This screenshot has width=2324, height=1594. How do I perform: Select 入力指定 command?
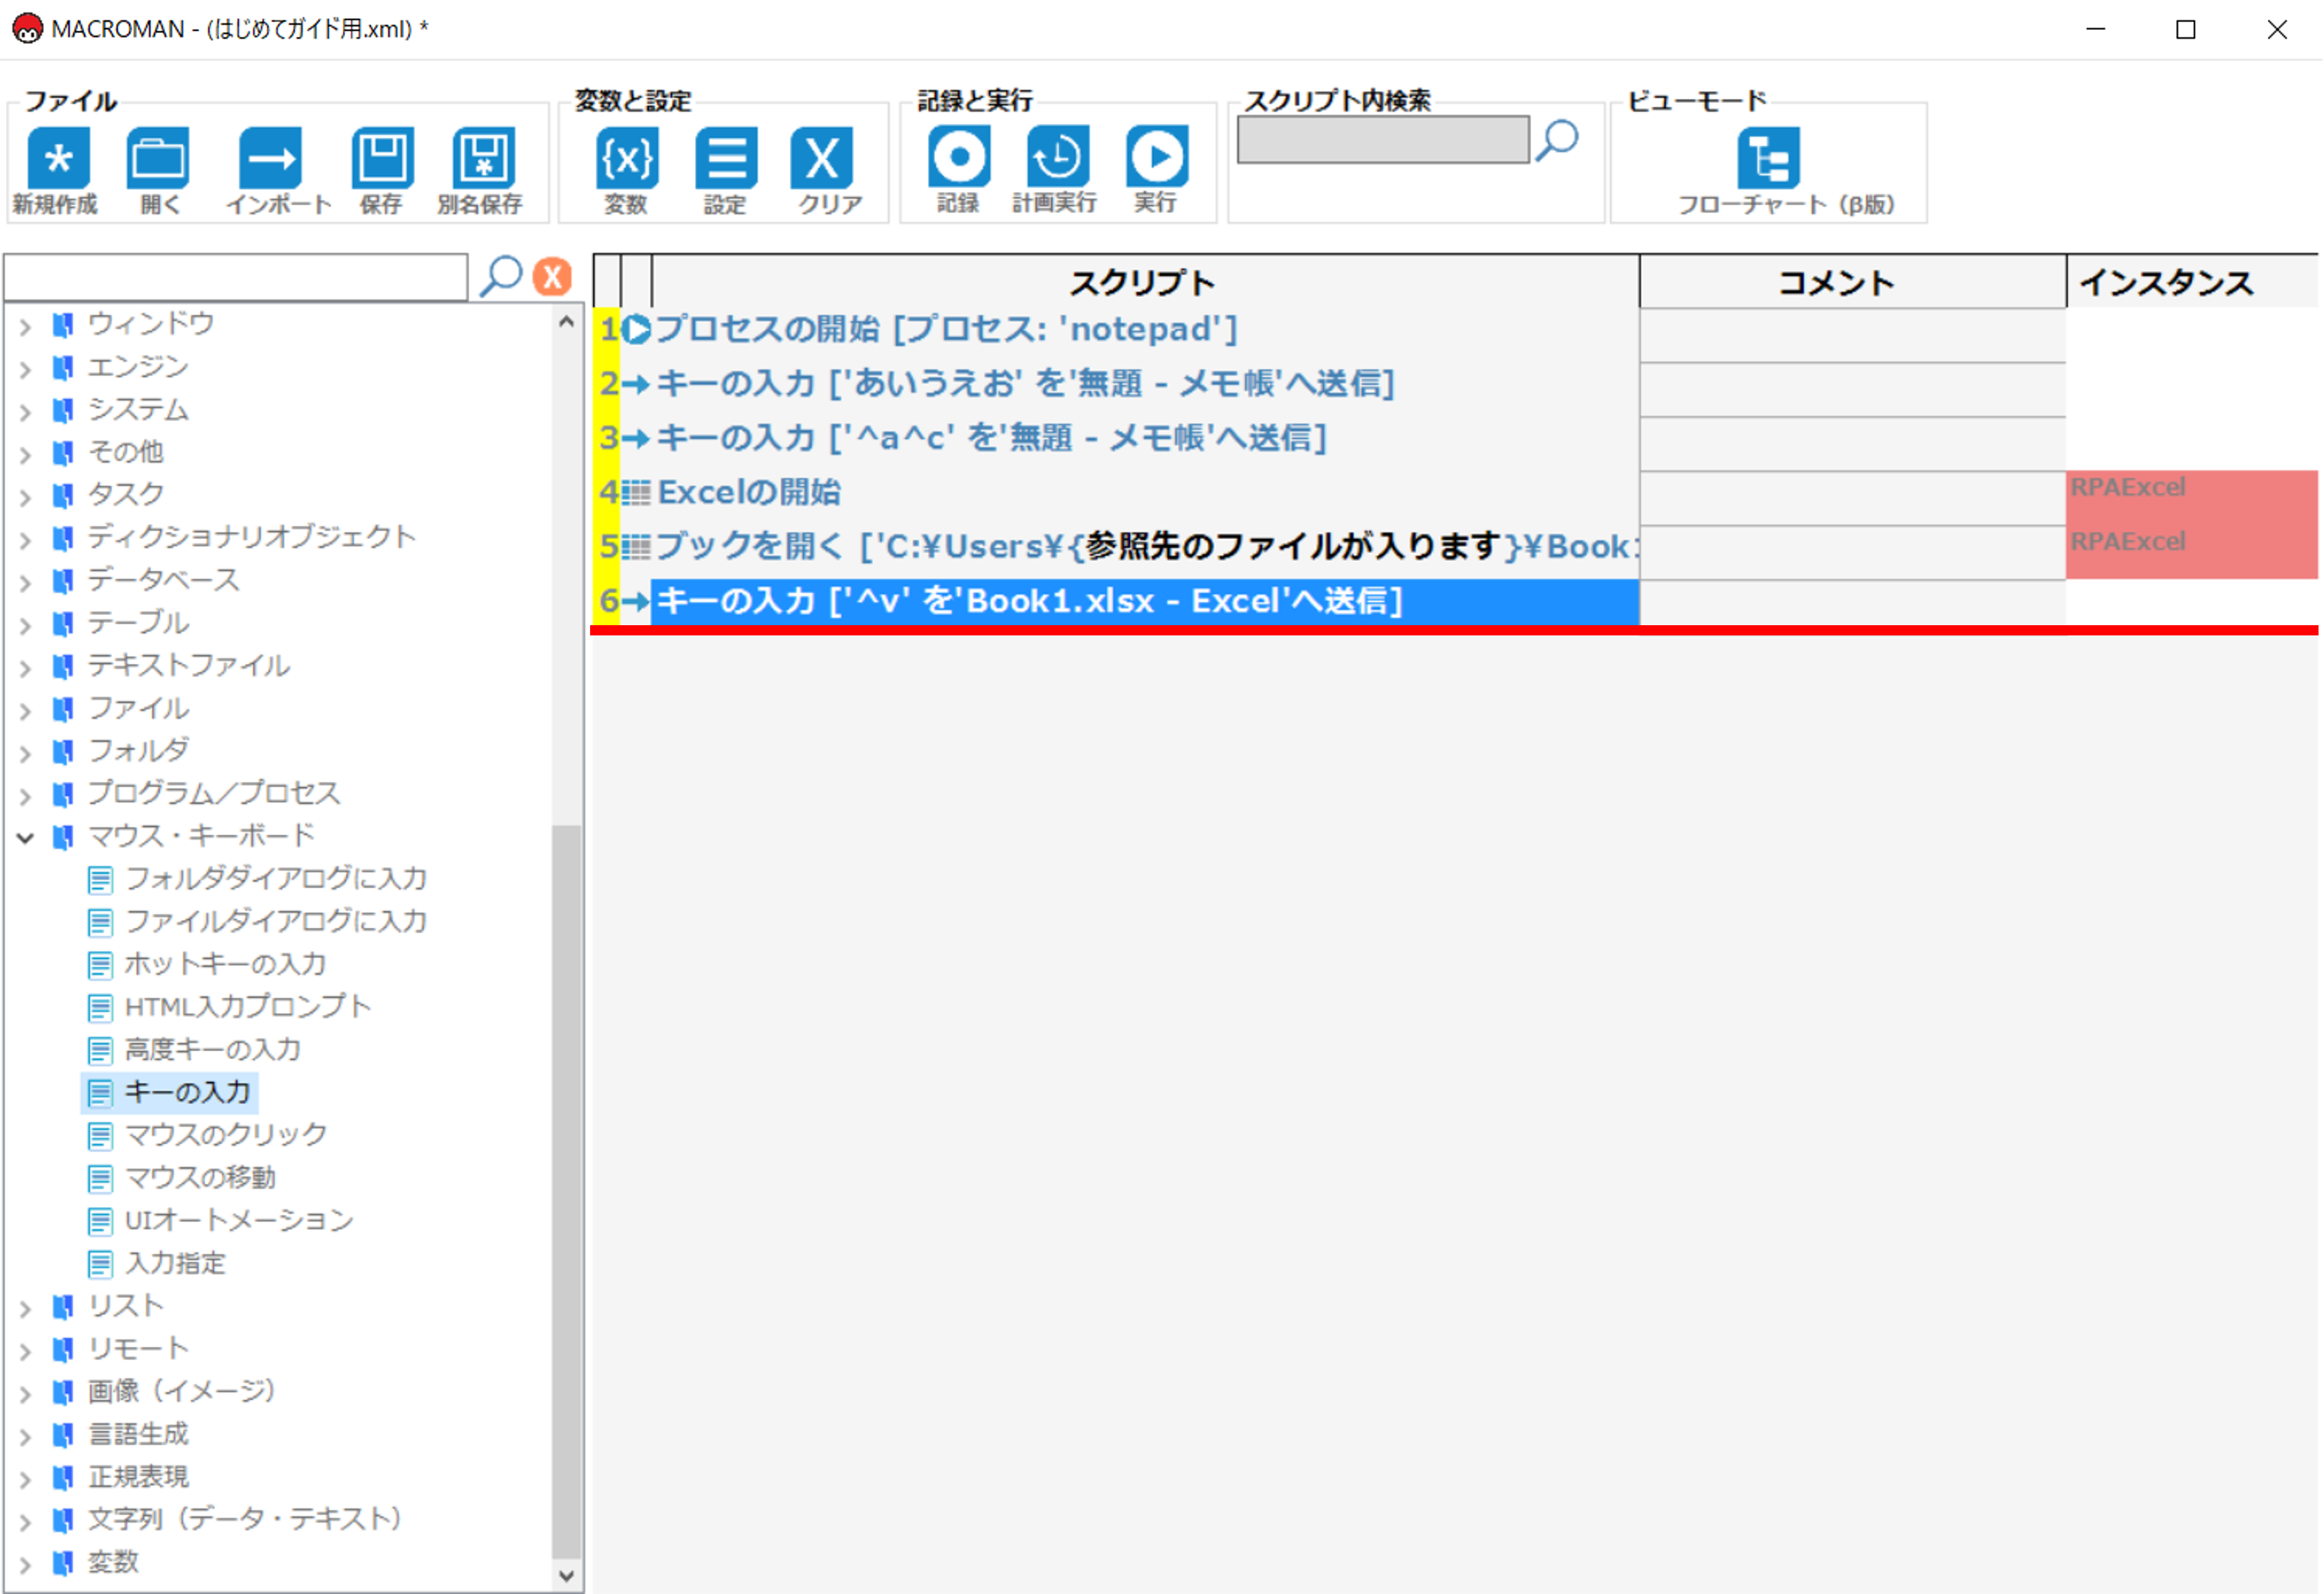pyautogui.click(x=175, y=1264)
